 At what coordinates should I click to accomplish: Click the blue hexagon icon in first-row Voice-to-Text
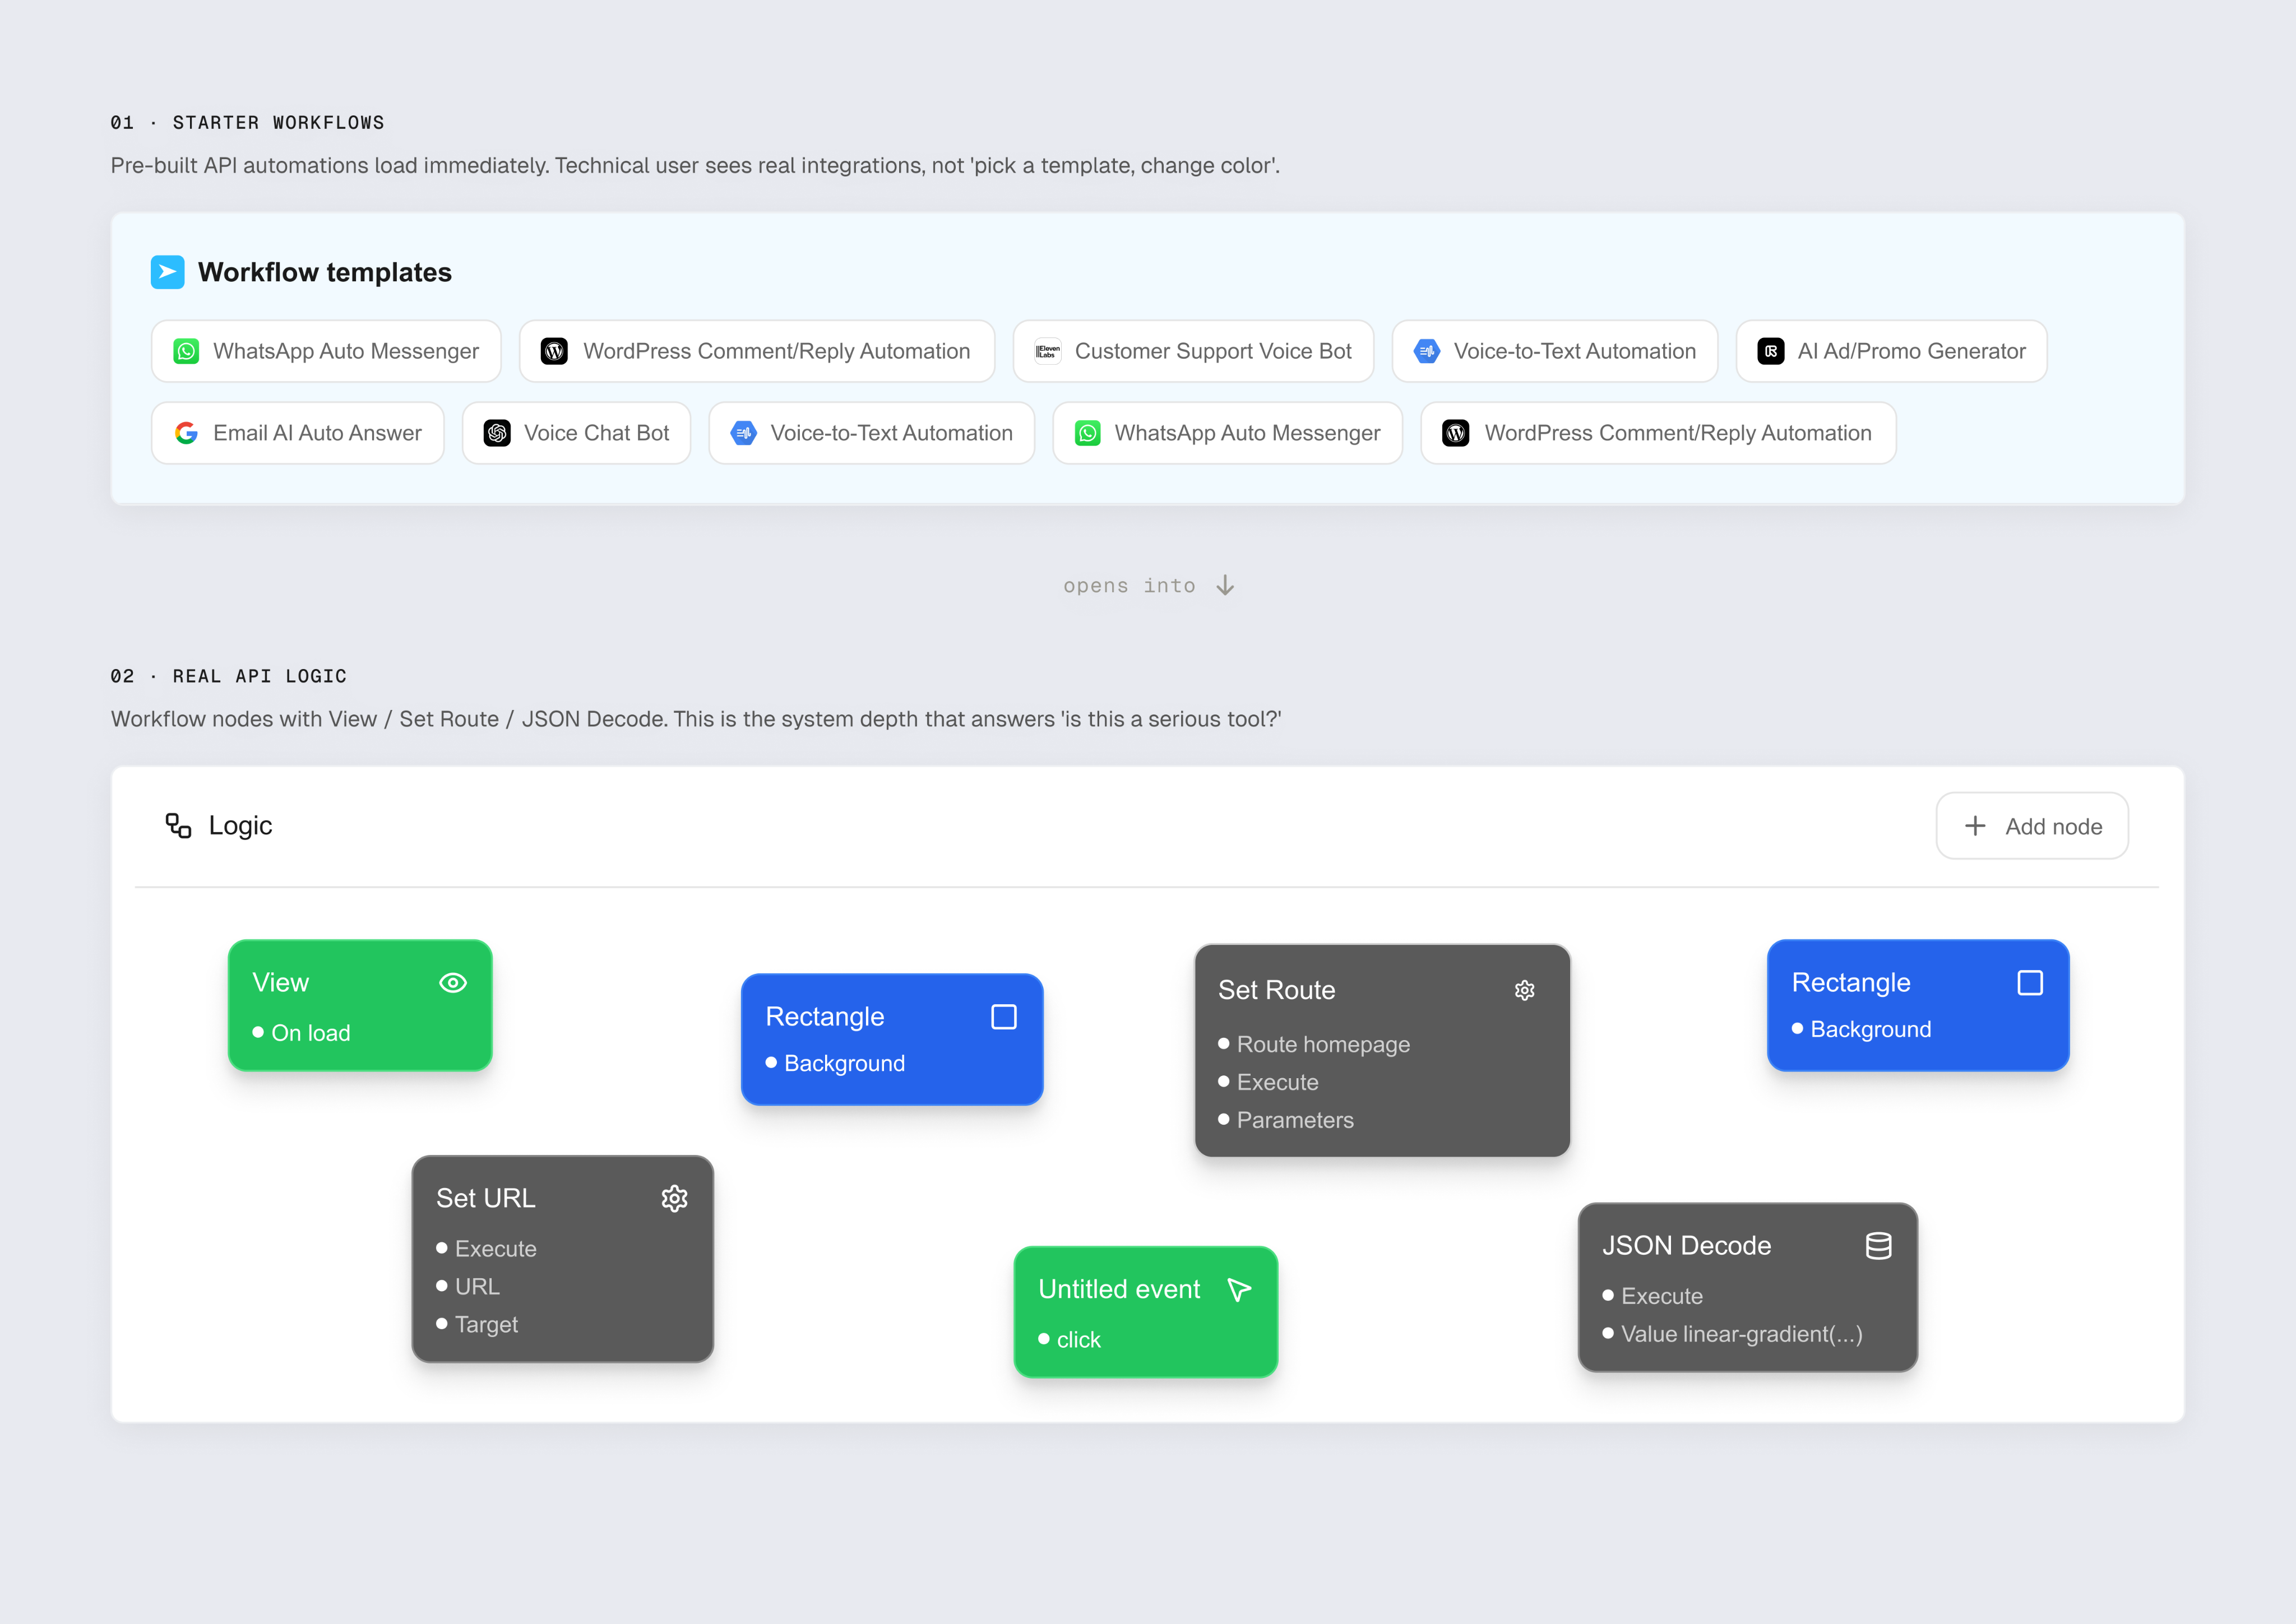coord(1427,351)
